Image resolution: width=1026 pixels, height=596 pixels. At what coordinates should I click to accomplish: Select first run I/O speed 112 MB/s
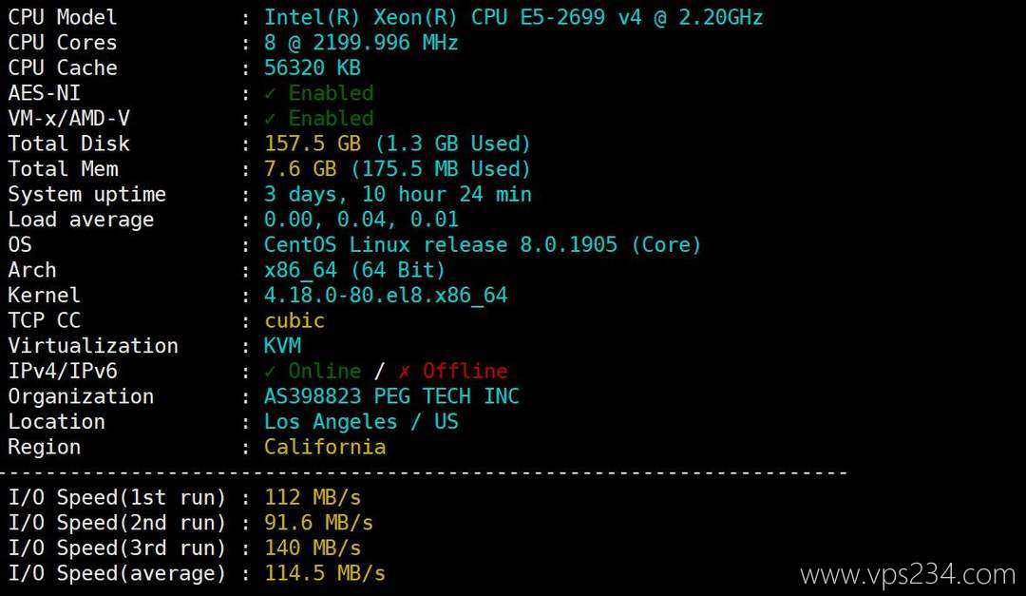(313, 498)
